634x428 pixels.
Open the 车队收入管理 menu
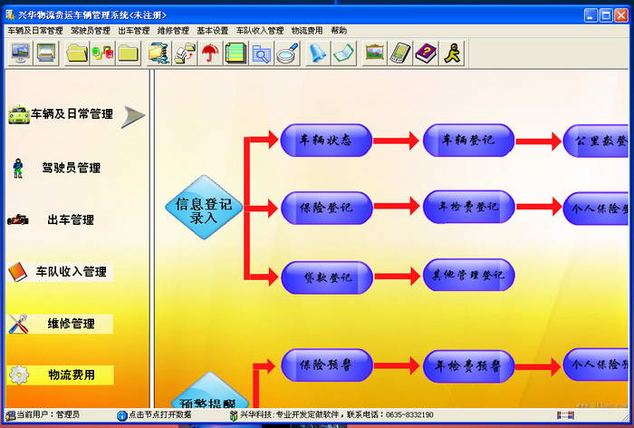pyautogui.click(x=260, y=31)
